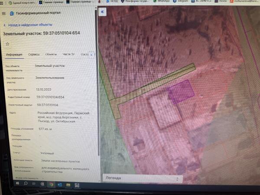260x195 pixels.
Task: Open Outlook from the taskbar
Action: (x=60, y=185)
